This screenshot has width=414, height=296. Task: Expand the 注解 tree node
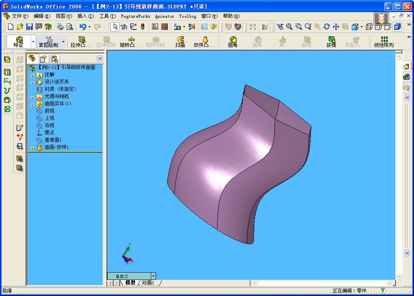pyautogui.click(x=32, y=76)
